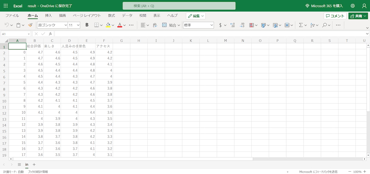Click the horizontal scrollbar right arrow
Screen dimensions: 370x174
tap(365, 159)
